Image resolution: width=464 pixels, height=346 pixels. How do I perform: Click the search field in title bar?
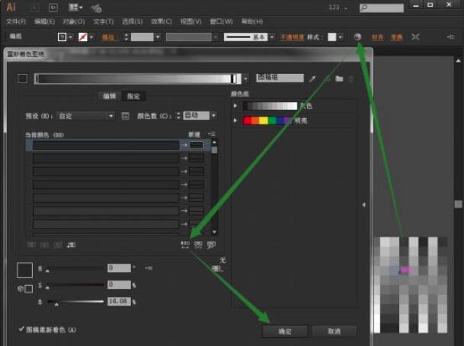382,8
